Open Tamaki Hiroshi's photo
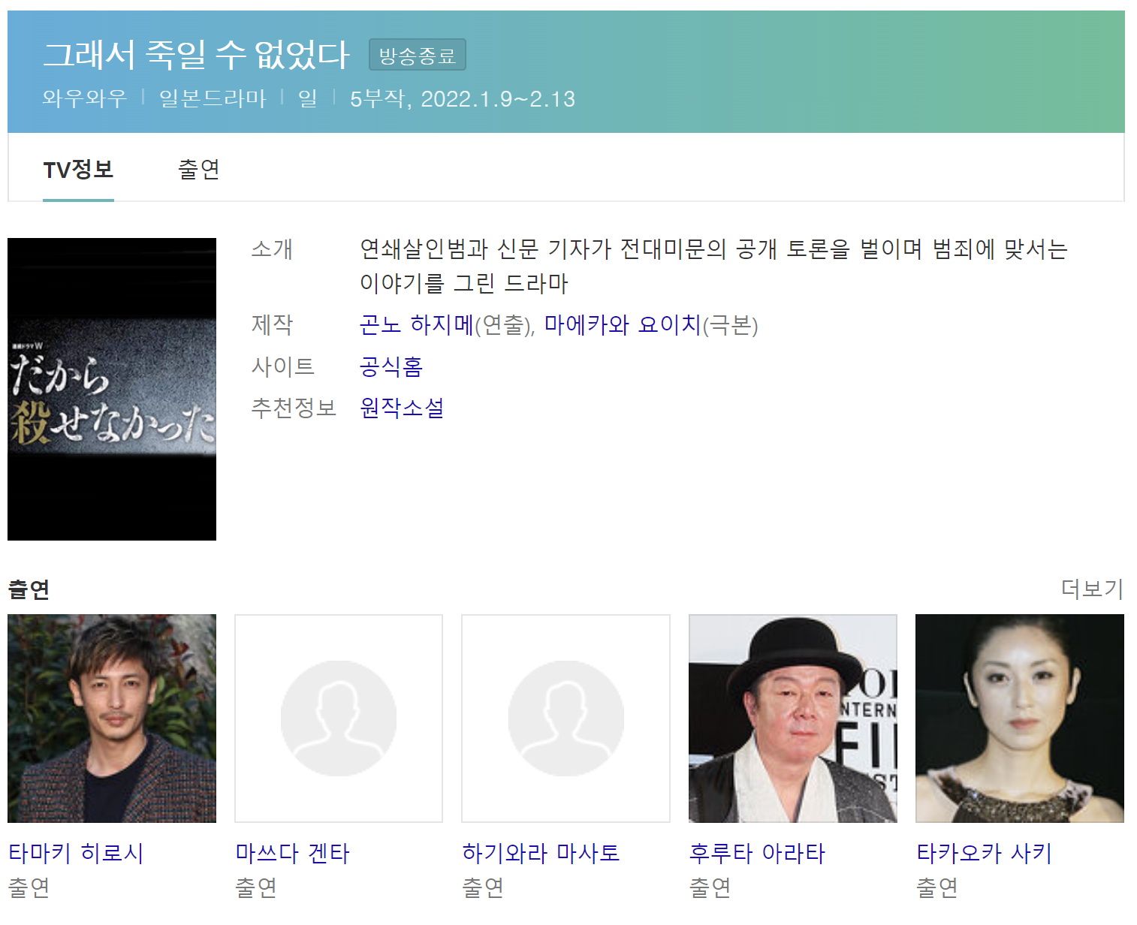 pyautogui.click(x=112, y=719)
